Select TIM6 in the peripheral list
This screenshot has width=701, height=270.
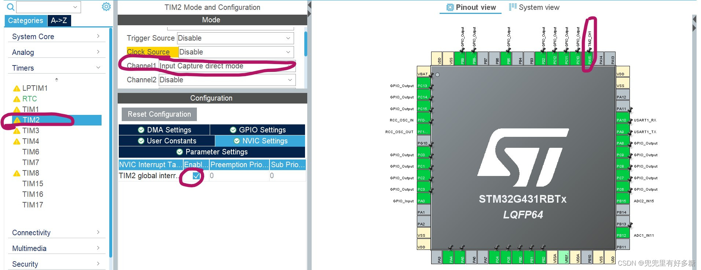tap(30, 152)
